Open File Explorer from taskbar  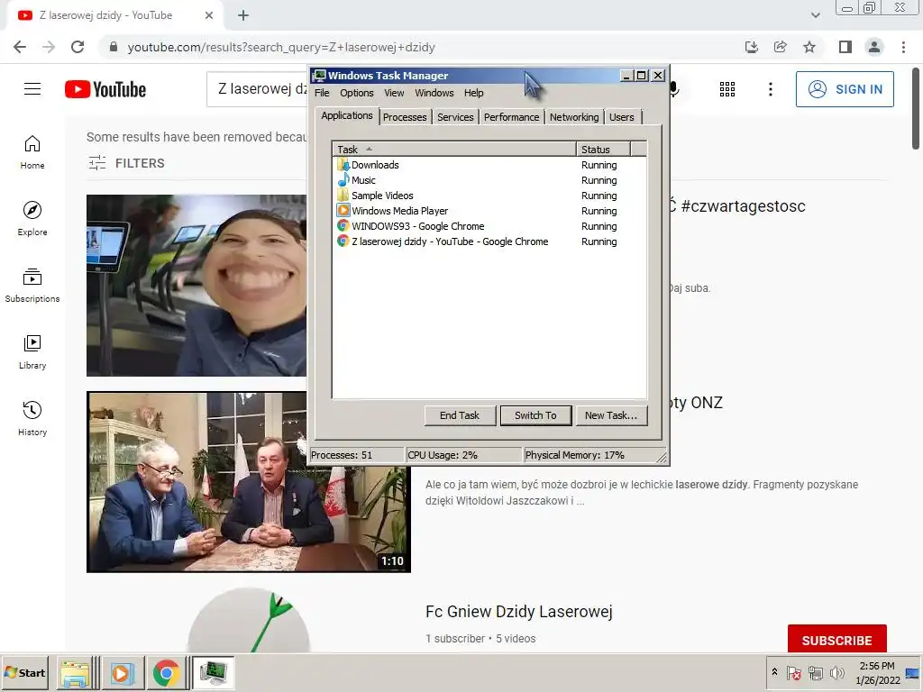click(x=77, y=672)
